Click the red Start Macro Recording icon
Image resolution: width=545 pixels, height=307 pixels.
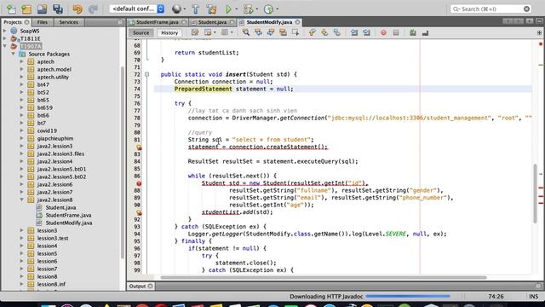[383, 32]
